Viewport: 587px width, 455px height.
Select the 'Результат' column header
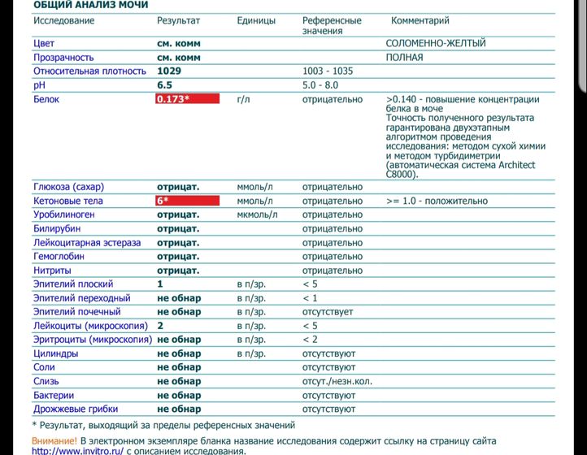pyautogui.click(x=178, y=19)
